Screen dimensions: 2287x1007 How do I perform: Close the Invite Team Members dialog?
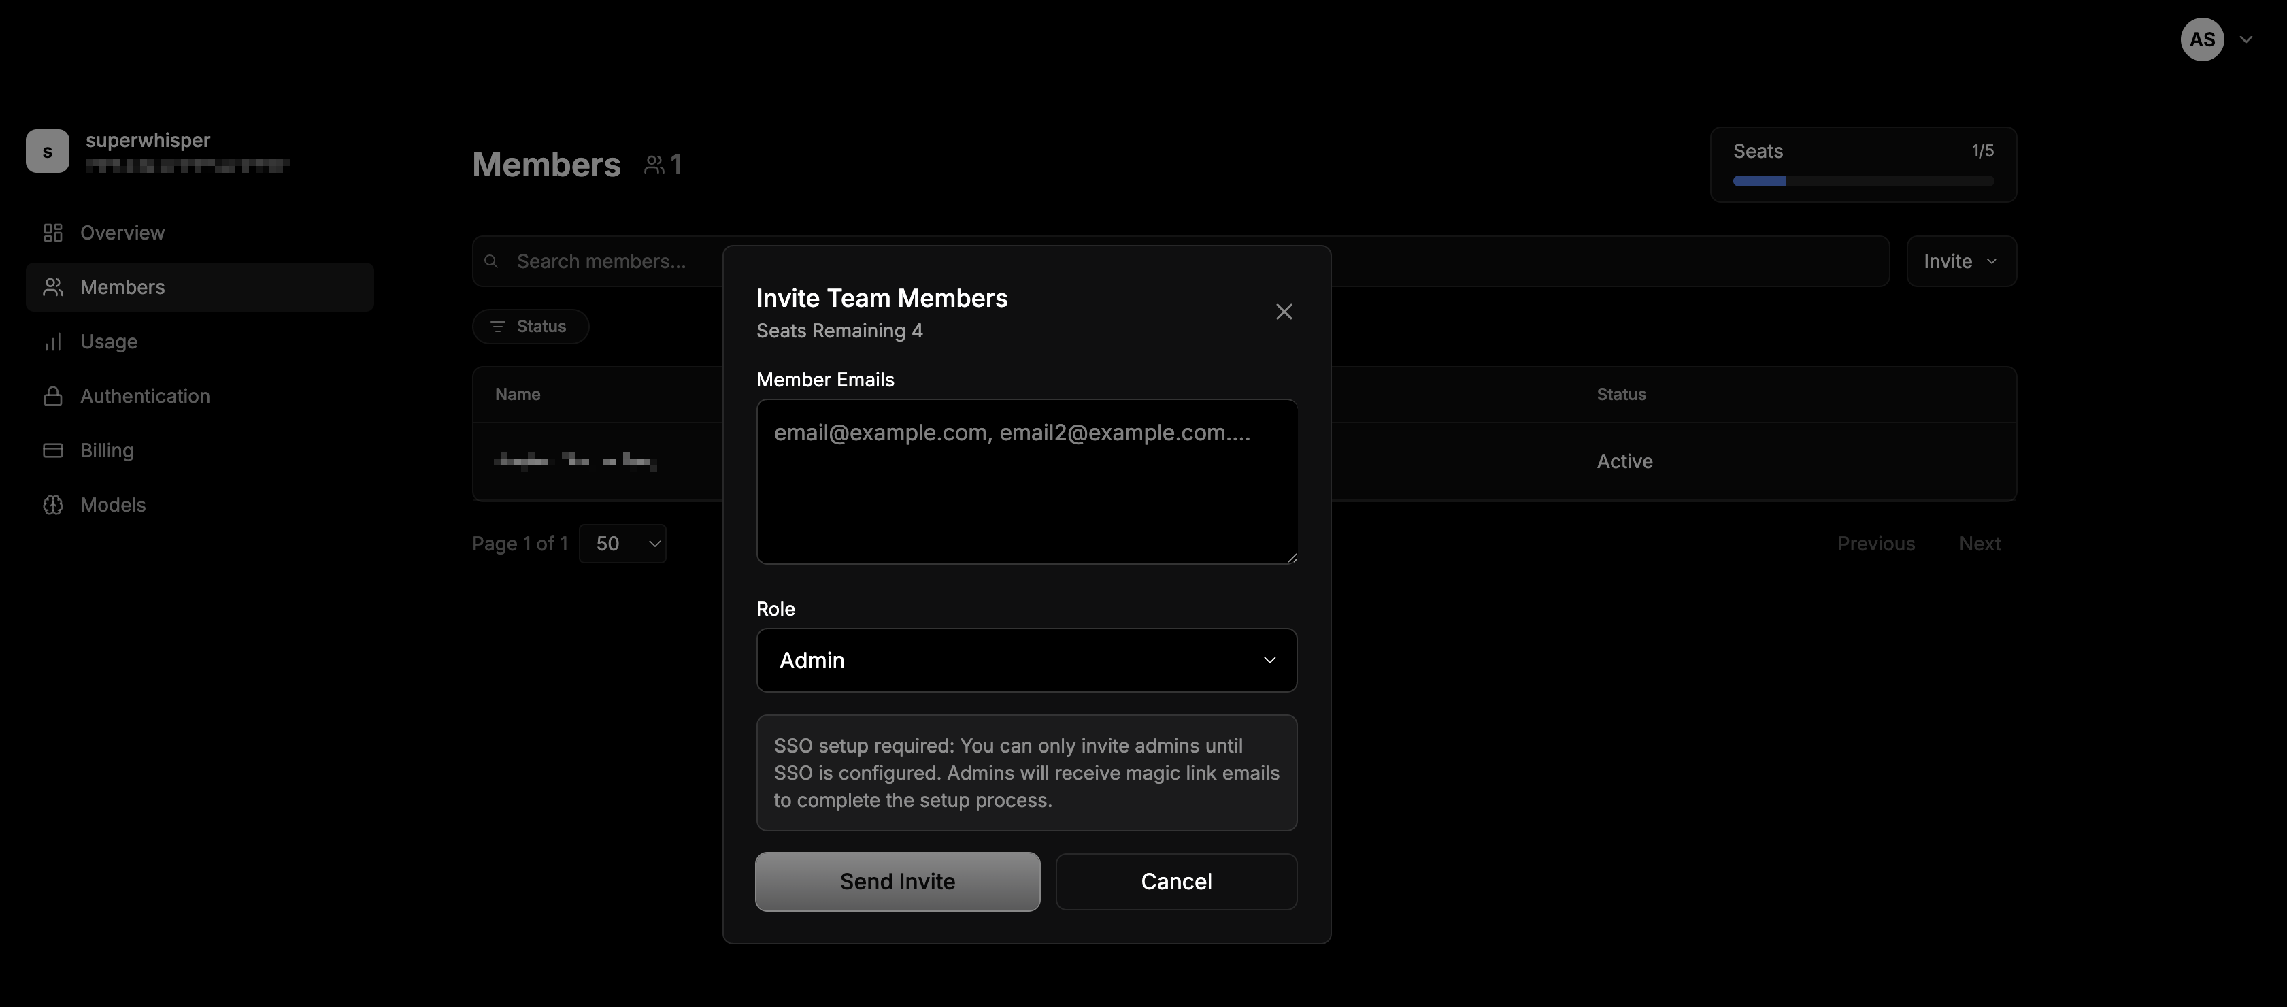coord(1284,311)
